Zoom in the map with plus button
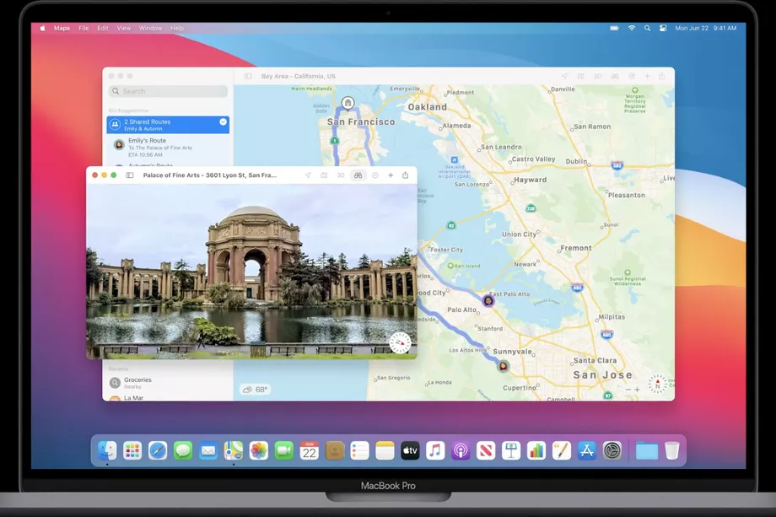Image resolution: width=776 pixels, height=517 pixels. click(x=637, y=390)
